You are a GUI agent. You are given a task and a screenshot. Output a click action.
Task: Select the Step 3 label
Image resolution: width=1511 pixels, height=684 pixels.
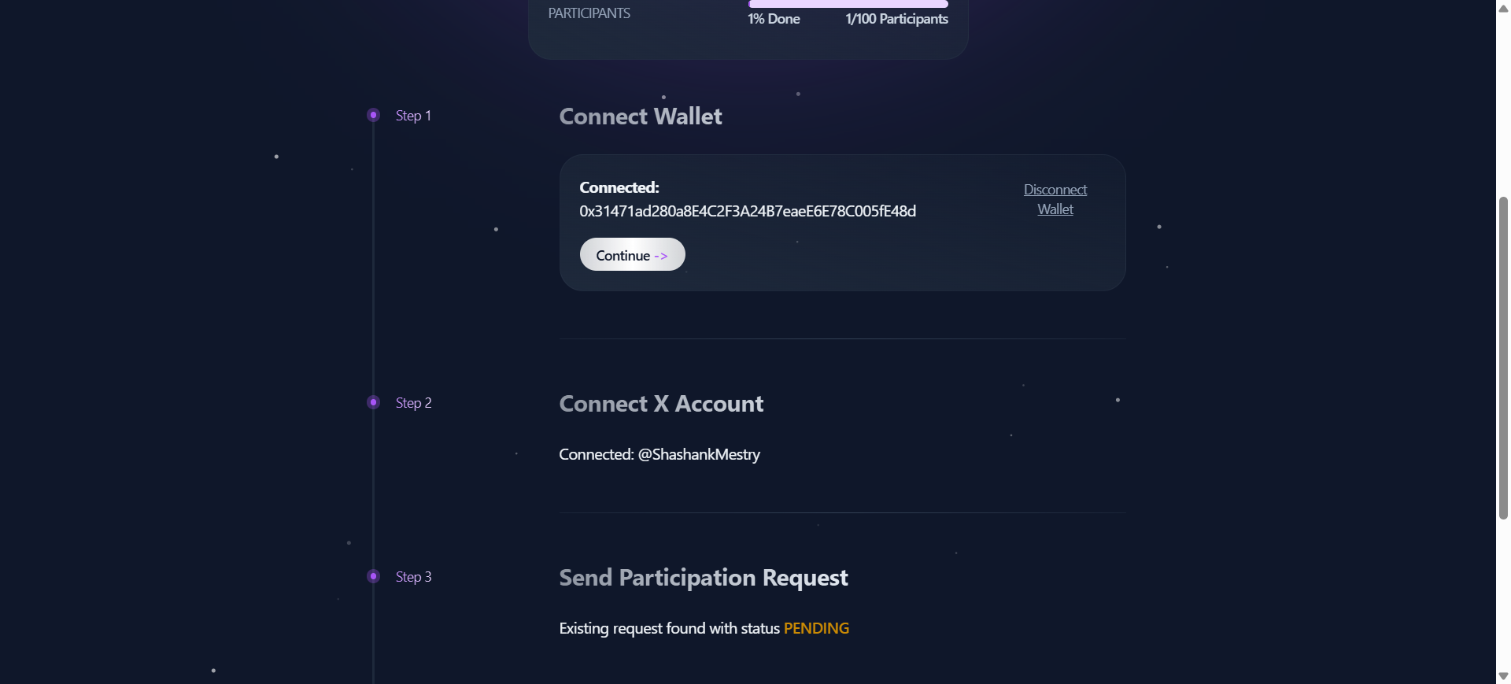(413, 577)
